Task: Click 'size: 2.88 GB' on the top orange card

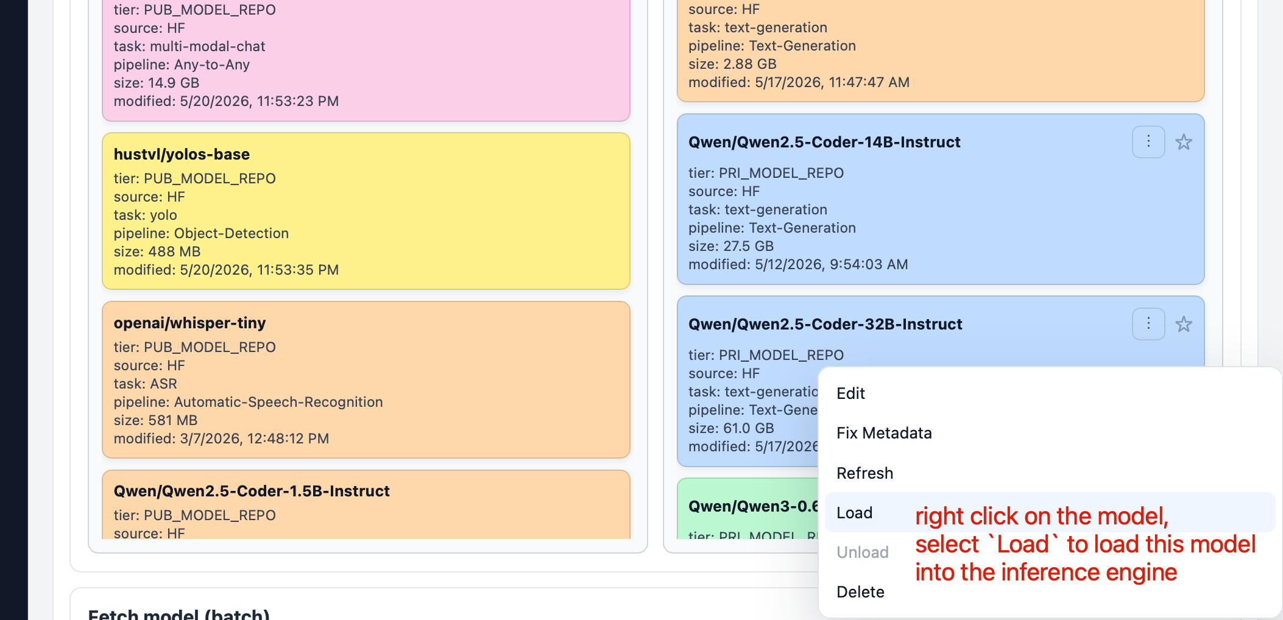Action: point(732,64)
